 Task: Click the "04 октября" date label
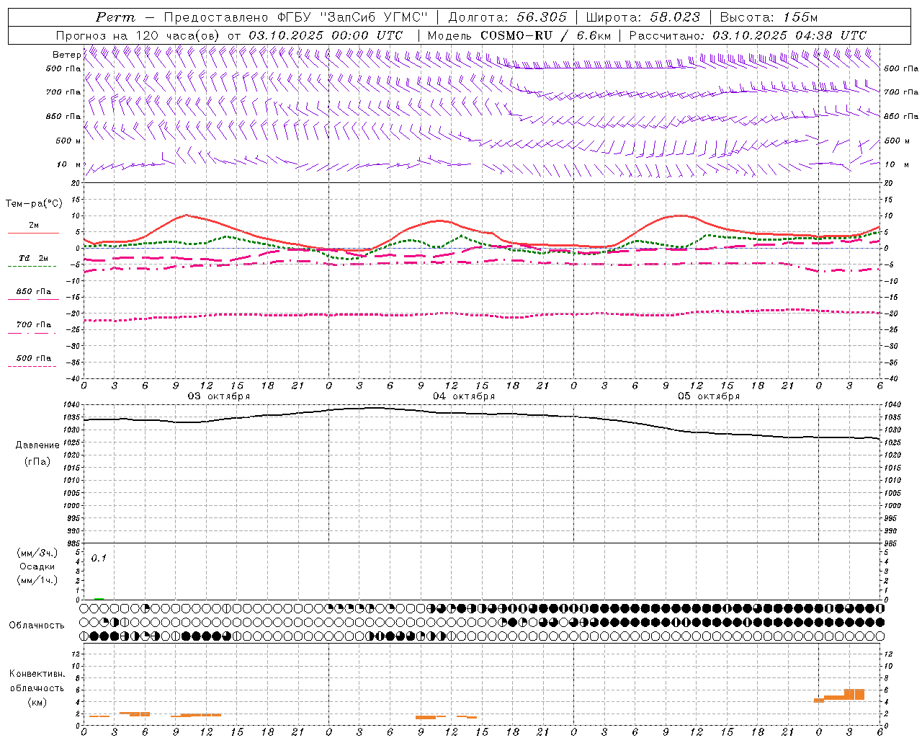tap(464, 396)
